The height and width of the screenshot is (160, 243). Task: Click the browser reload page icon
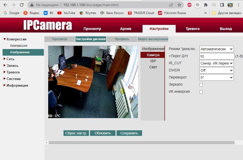[x=22, y=5]
